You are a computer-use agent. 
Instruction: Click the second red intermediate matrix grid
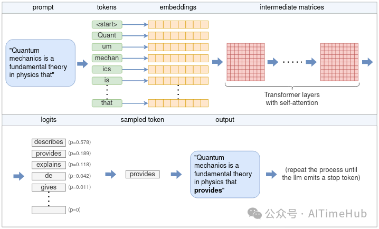(x=339, y=62)
